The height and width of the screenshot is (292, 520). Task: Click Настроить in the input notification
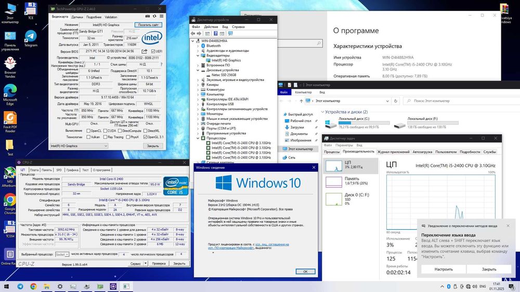(444, 269)
